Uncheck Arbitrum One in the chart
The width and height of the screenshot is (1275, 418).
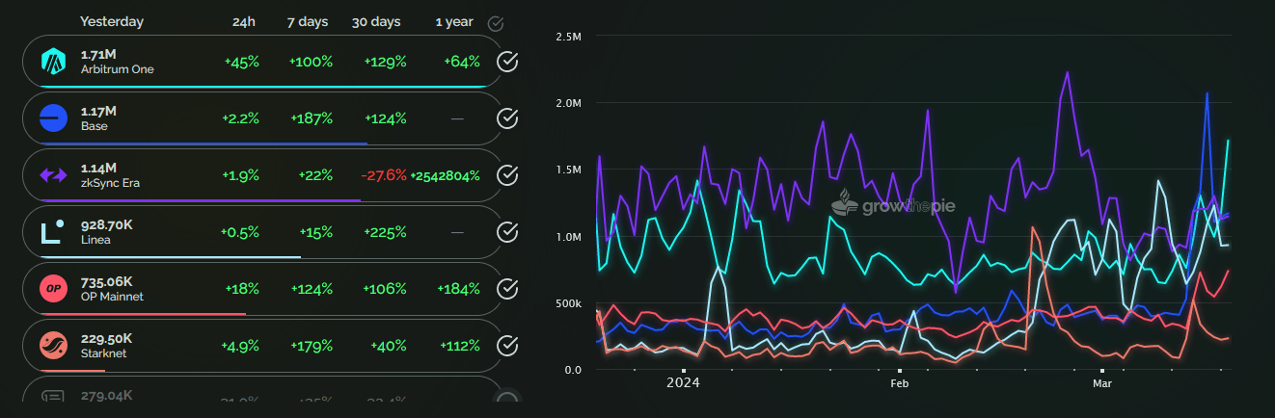click(507, 63)
